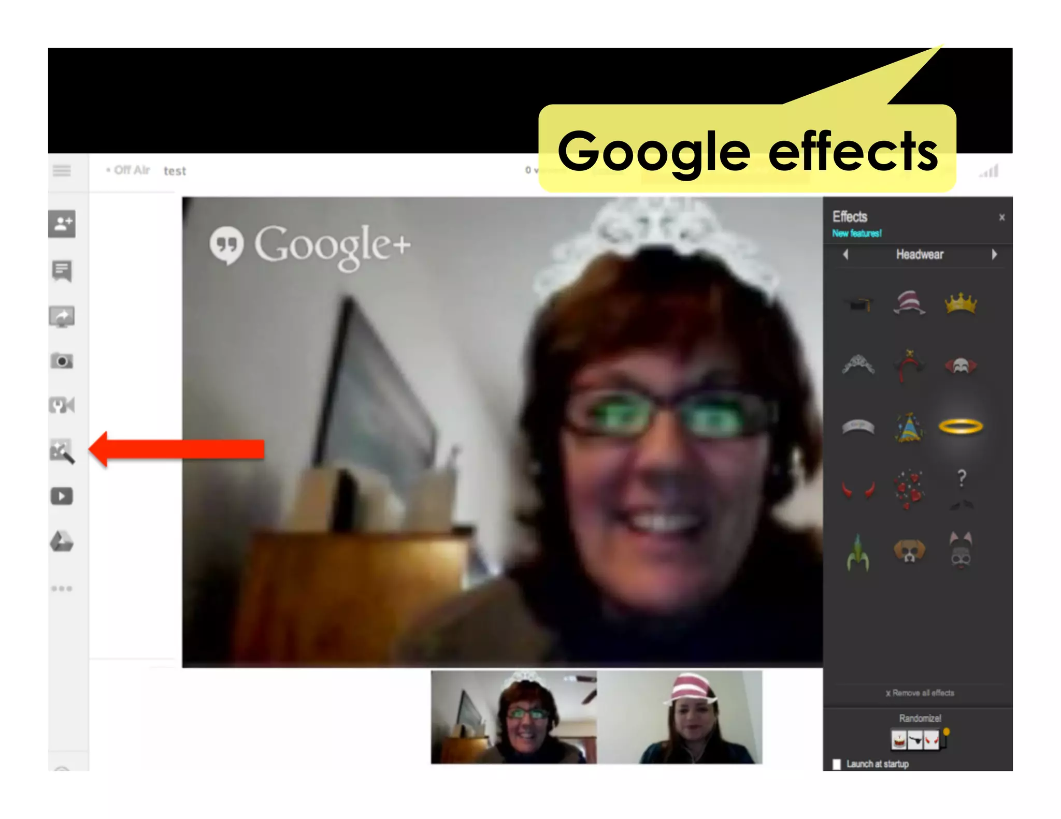Screen dimensions: 1061x819
Task: Open the New features! link
Action: click(x=857, y=233)
